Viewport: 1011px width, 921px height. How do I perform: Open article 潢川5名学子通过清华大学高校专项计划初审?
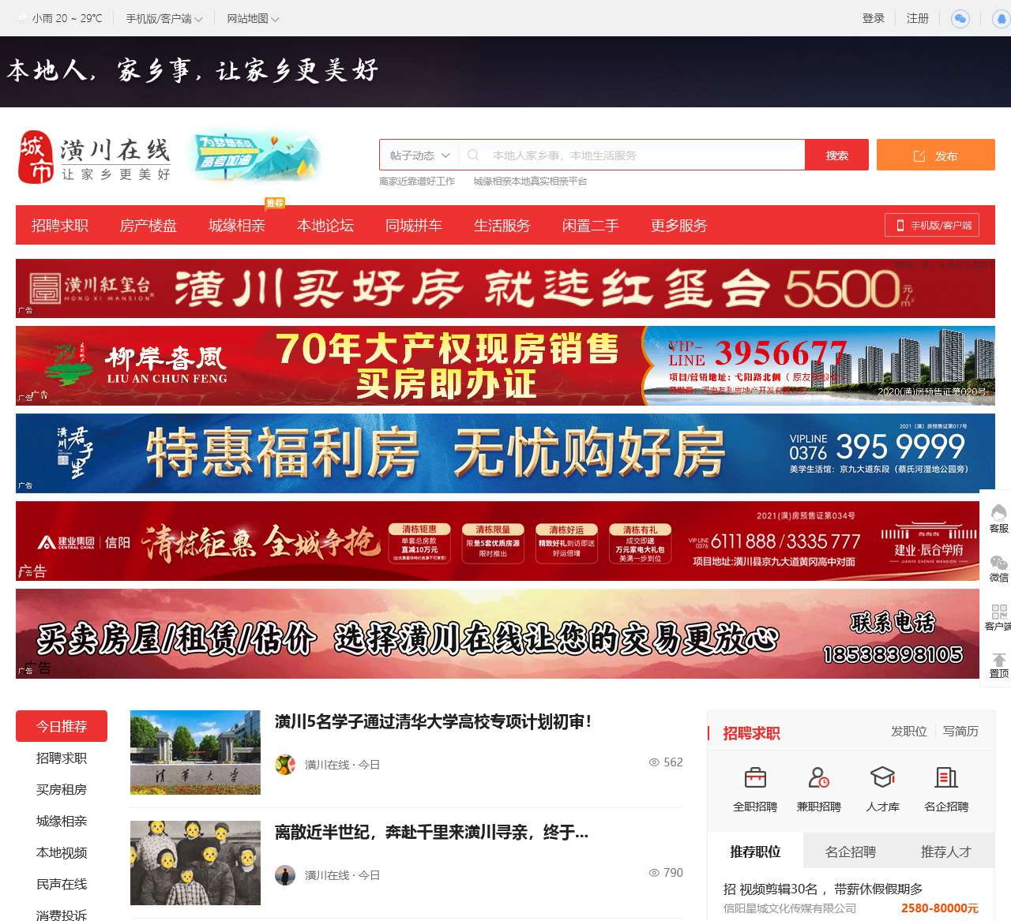click(x=434, y=721)
